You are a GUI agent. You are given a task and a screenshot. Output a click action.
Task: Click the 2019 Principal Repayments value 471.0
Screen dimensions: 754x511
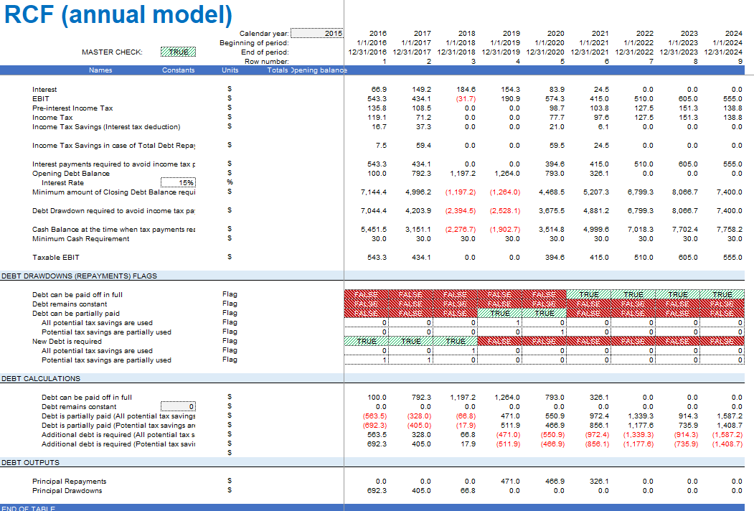coord(509,482)
